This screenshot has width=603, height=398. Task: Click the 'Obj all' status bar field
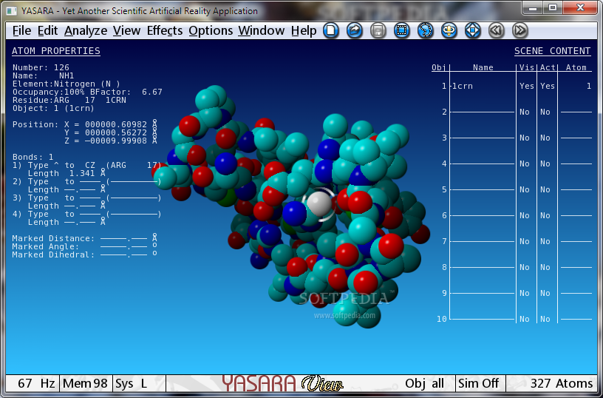click(x=424, y=383)
